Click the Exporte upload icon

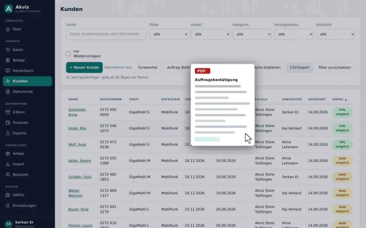[x=8, y=133]
